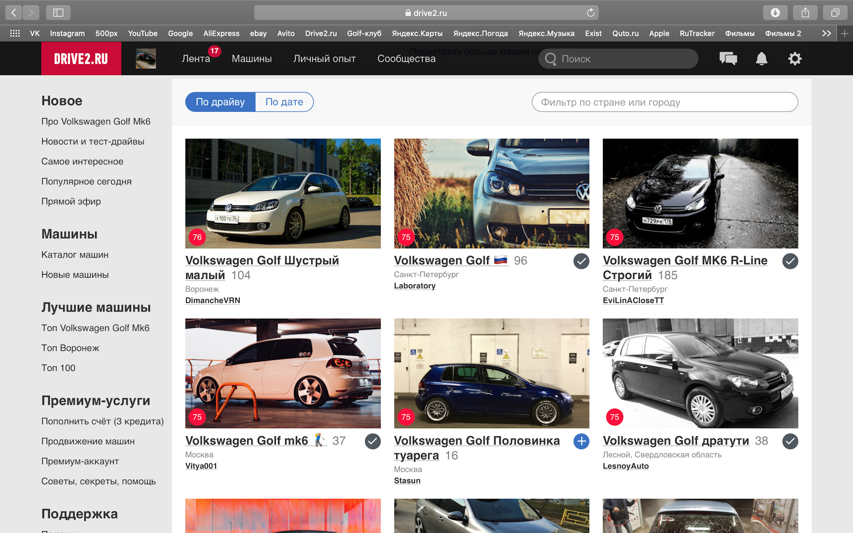
Task: Open Новости и тест-драйвы link
Action: tap(93, 142)
